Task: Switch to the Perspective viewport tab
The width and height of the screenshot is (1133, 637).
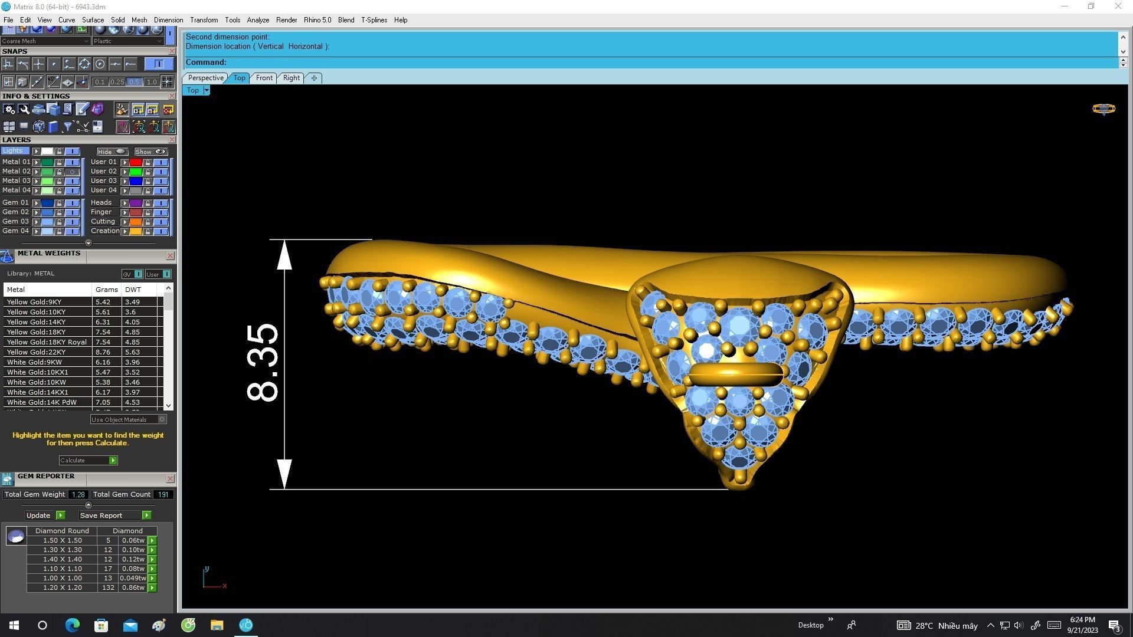Action: [205, 78]
